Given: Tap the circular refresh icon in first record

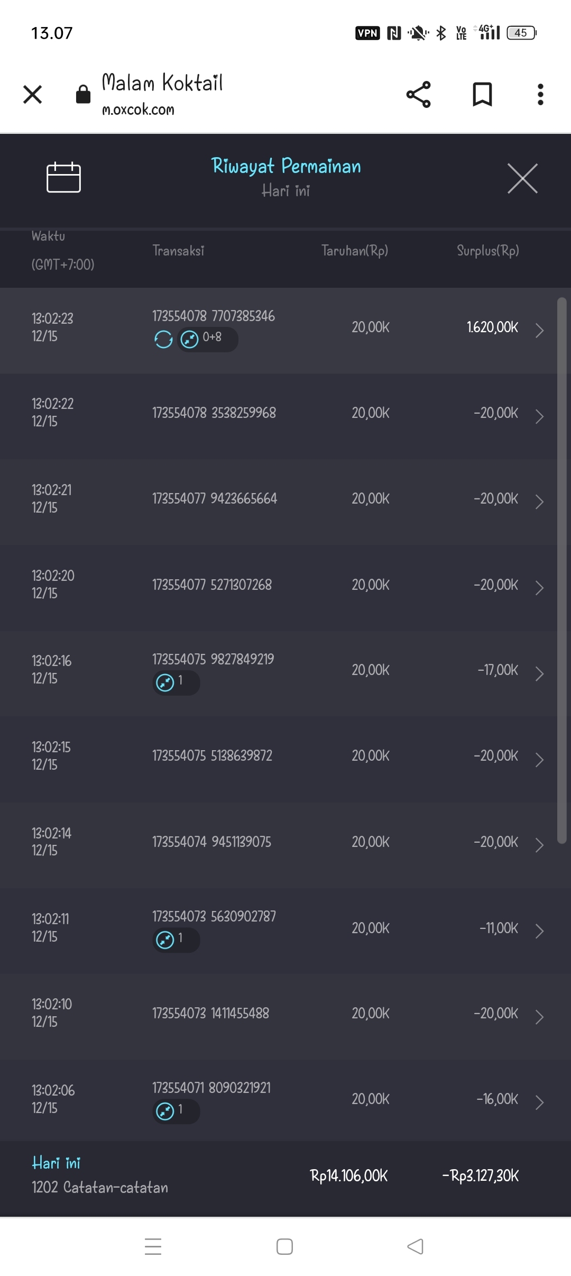Looking at the screenshot, I should tap(163, 340).
